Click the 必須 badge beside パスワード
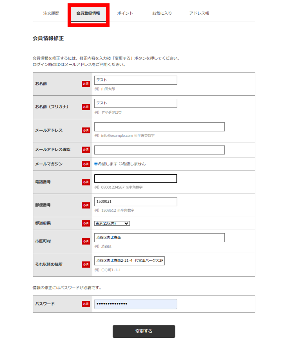This screenshot has height=343, width=290. pos(86,304)
